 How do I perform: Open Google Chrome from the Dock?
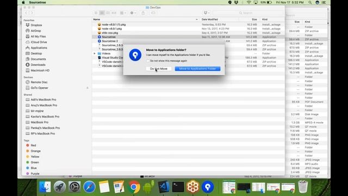click(134, 187)
